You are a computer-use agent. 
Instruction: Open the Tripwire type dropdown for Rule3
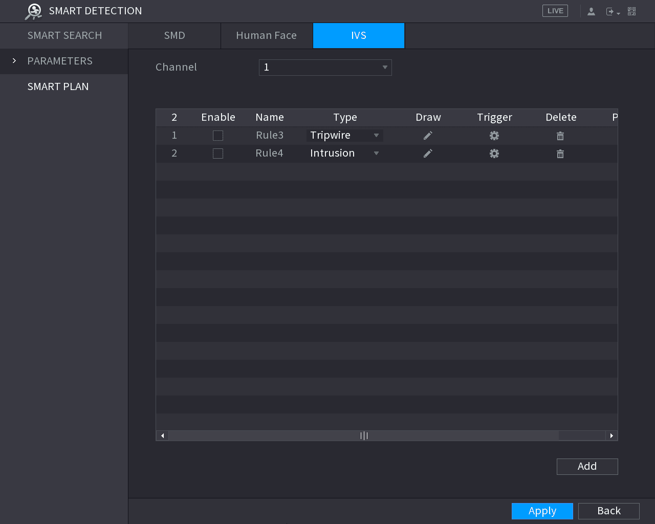[x=345, y=136]
